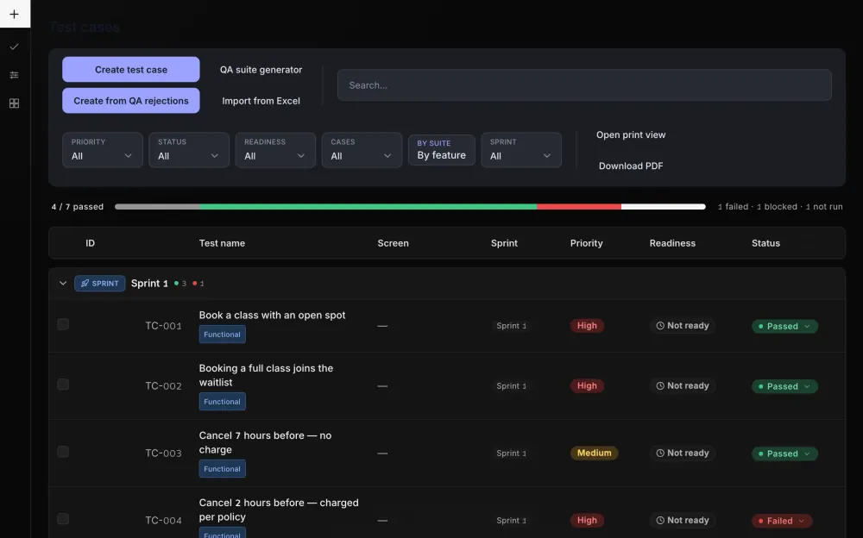The image size is (863, 538).
Task: Click the TC-004 ID cell
Action: click(x=163, y=520)
